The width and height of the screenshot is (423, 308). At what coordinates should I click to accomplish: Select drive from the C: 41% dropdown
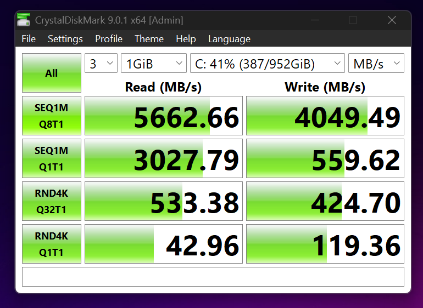tap(267, 64)
